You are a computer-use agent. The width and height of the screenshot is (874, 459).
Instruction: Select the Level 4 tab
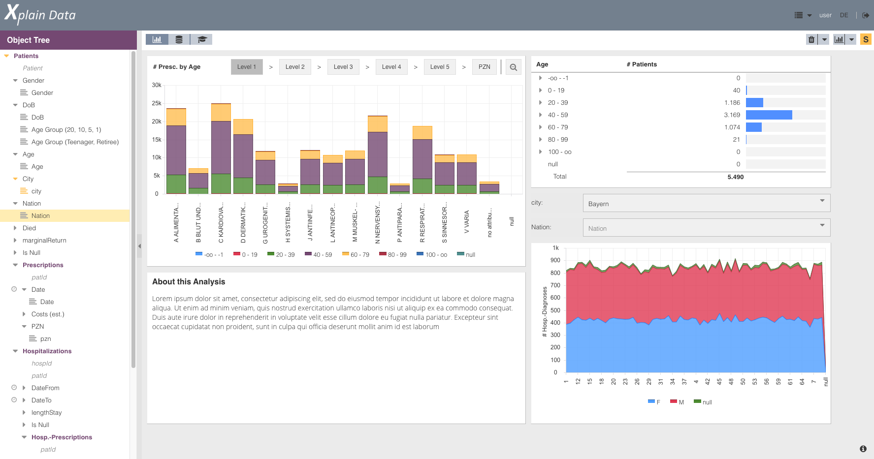click(x=391, y=67)
